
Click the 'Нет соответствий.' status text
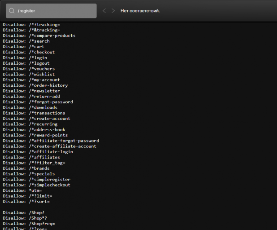tap(140, 11)
